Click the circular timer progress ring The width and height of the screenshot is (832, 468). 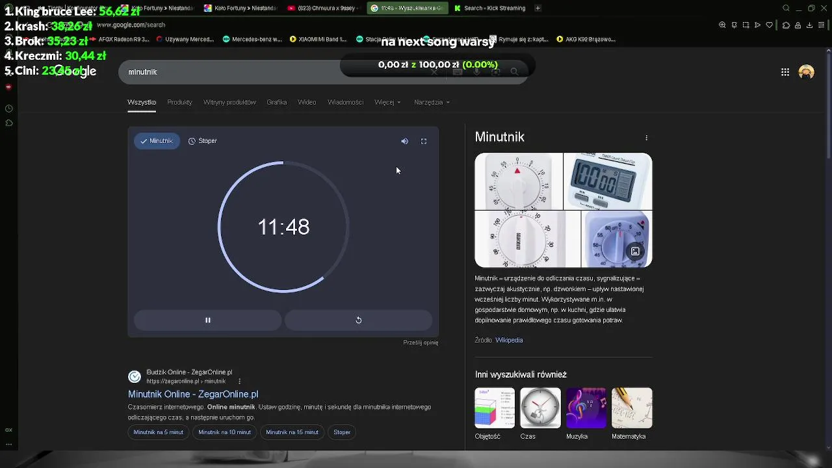point(283,227)
